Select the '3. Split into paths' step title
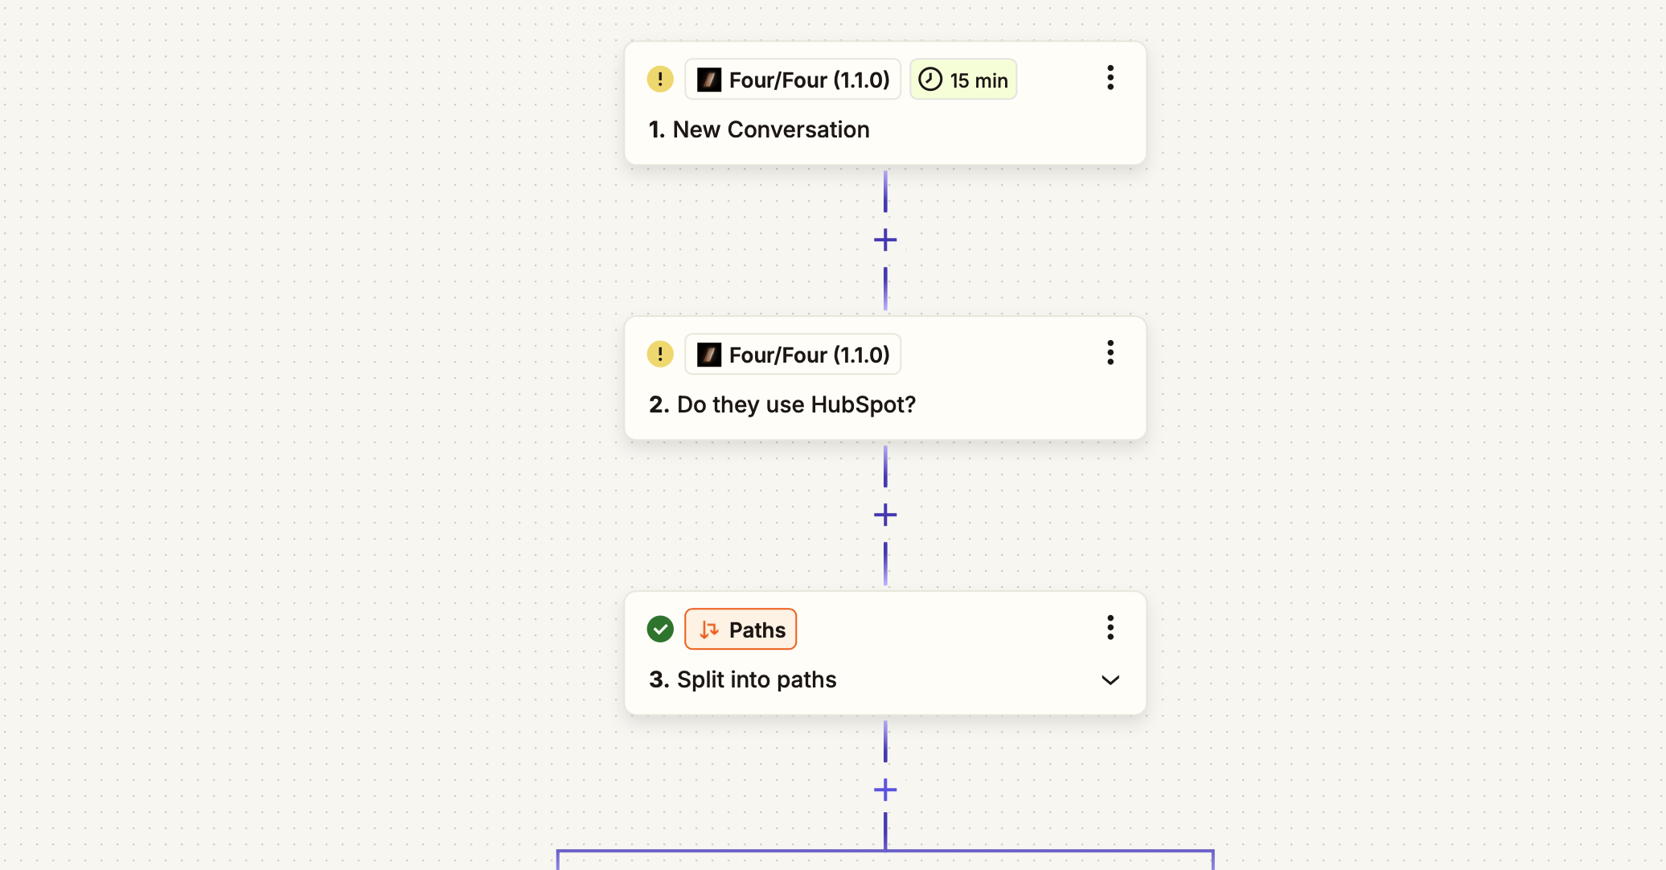 pos(743,679)
